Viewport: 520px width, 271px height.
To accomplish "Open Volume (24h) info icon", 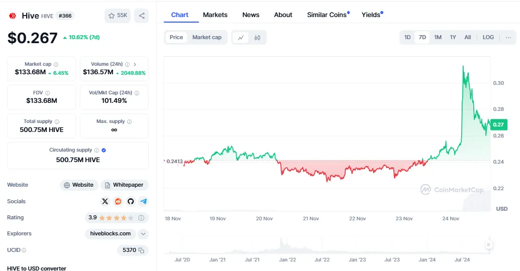I will pos(127,64).
